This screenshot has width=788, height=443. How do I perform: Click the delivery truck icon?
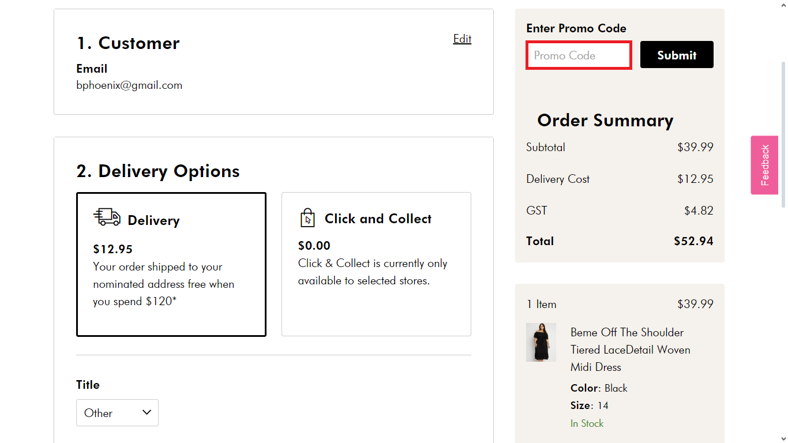coord(107,217)
